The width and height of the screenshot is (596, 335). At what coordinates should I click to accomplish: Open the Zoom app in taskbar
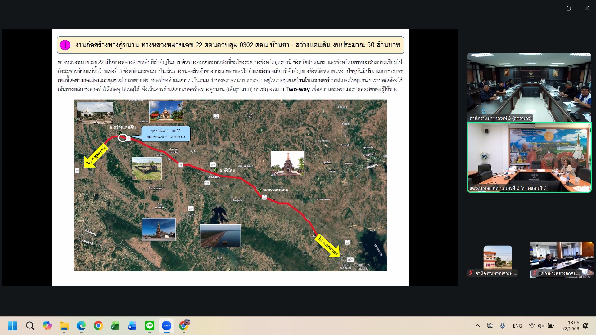tap(167, 326)
